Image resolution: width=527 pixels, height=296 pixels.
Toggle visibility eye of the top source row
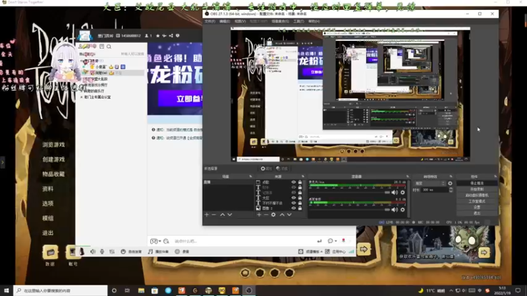tap(293, 182)
